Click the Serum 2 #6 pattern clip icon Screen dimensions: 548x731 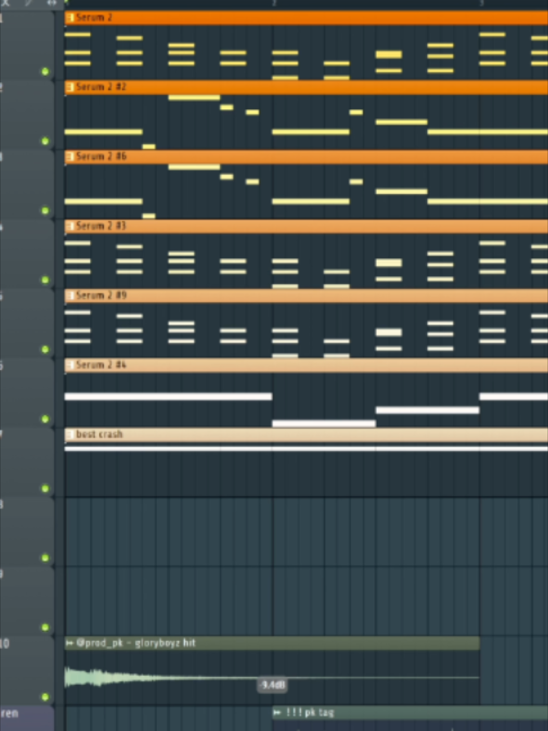point(70,157)
